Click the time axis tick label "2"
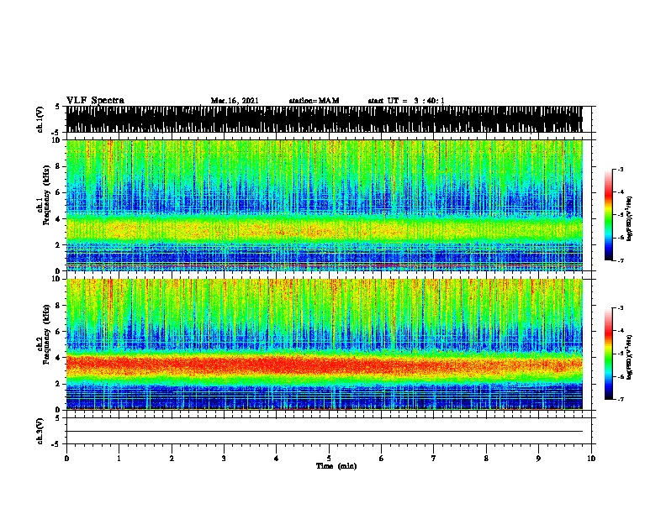The image size is (666, 514). (172, 459)
